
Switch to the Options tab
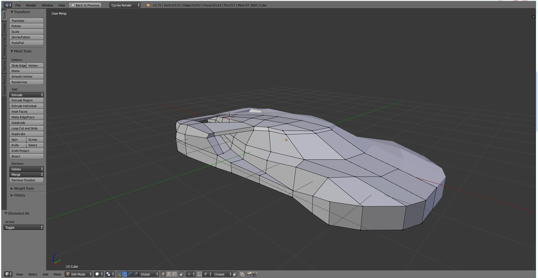[4, 66]
